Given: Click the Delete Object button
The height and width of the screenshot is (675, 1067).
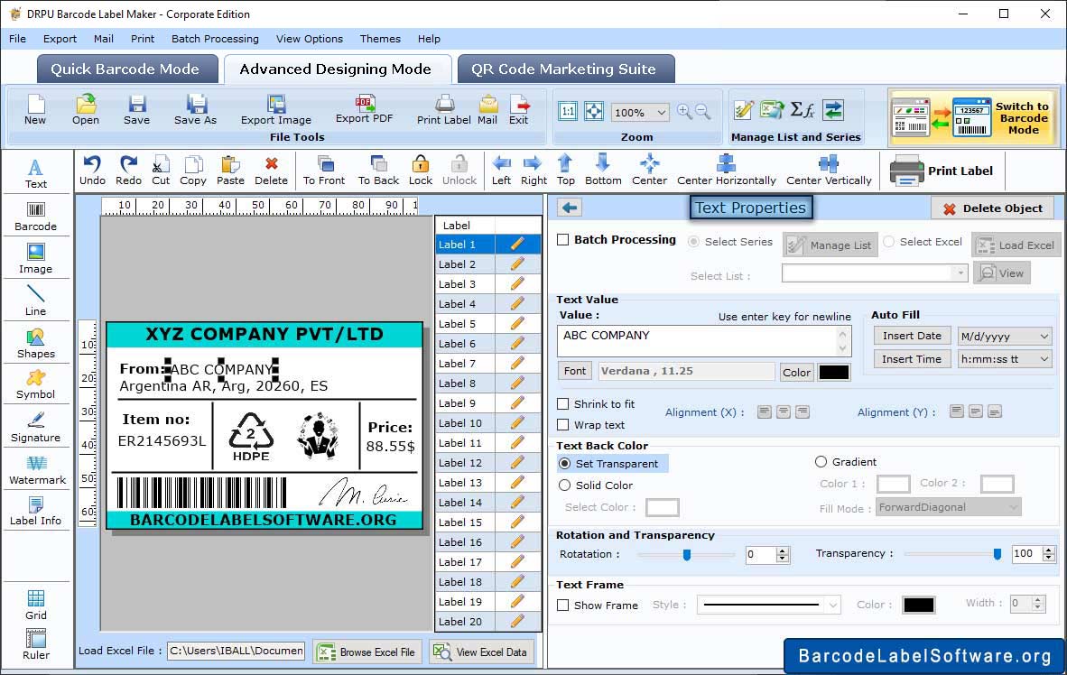Looking at the screenshot, I should pos(993,208).
